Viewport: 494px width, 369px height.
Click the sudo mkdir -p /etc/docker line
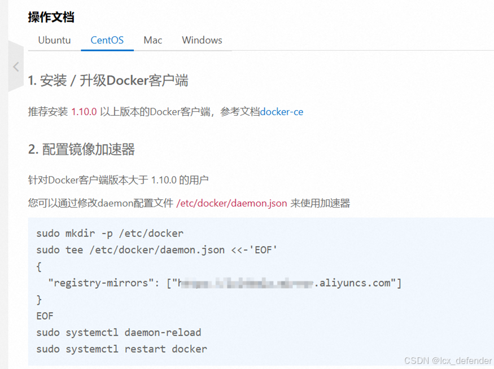110,233
